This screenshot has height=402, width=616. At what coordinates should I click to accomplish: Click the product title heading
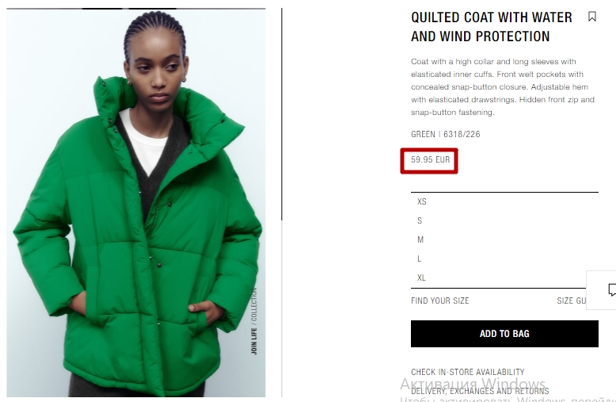[x=492, y=27]
